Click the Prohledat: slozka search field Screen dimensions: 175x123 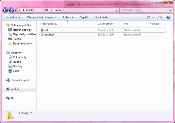[x=144, y=10]
